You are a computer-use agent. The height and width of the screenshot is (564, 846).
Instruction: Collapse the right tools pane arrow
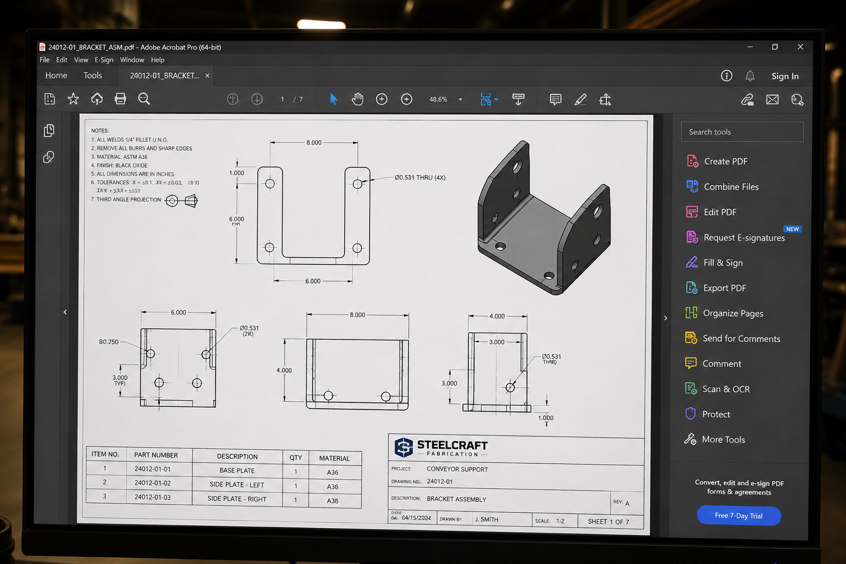[x=666, y=318]
